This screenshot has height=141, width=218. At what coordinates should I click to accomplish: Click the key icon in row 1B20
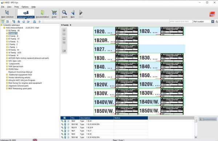pos(62,121)
